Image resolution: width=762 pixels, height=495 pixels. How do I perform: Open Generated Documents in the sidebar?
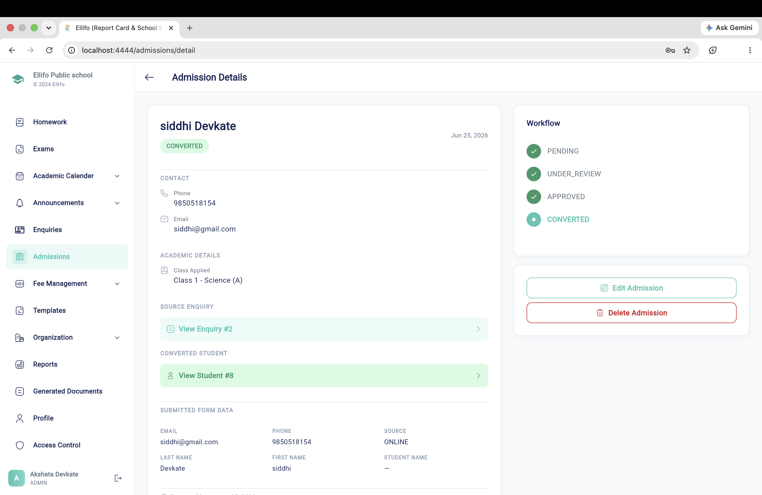(x=67, y=391)
